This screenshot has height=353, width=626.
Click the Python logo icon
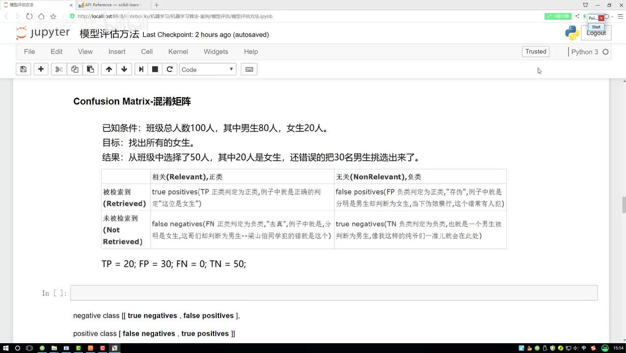click(572, 33)
